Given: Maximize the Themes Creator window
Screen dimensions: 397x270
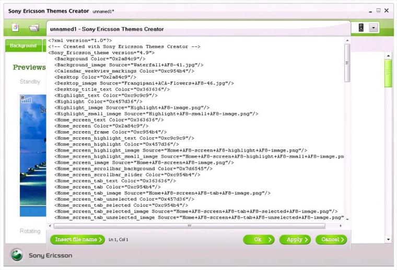Looking at the screenshot, I should click(378, 10).
